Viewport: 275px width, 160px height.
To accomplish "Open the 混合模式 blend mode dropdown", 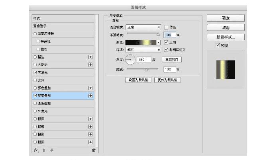I will (143, 27).
